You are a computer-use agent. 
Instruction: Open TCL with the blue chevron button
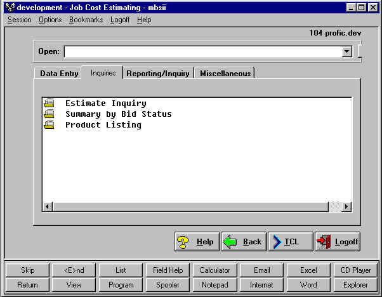click(291, 241)
